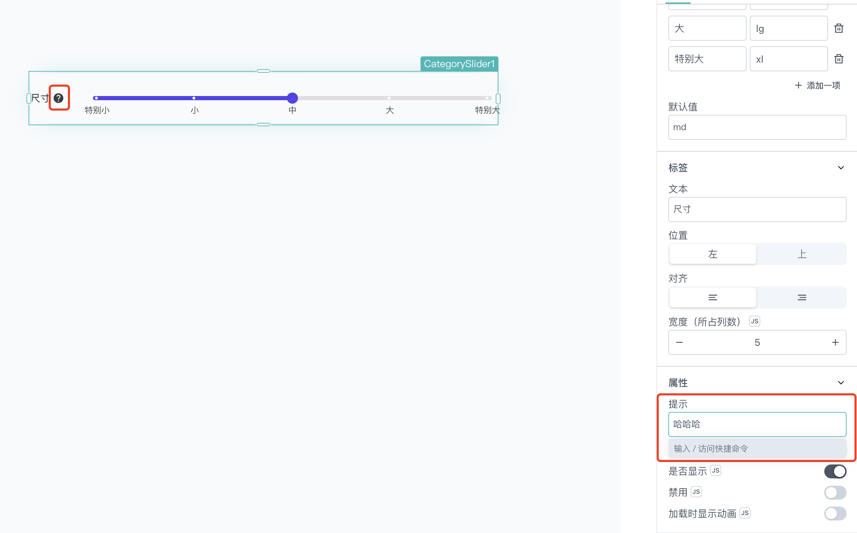Collapse the 属性 section
857x533 pixels.
click(841, 383)
